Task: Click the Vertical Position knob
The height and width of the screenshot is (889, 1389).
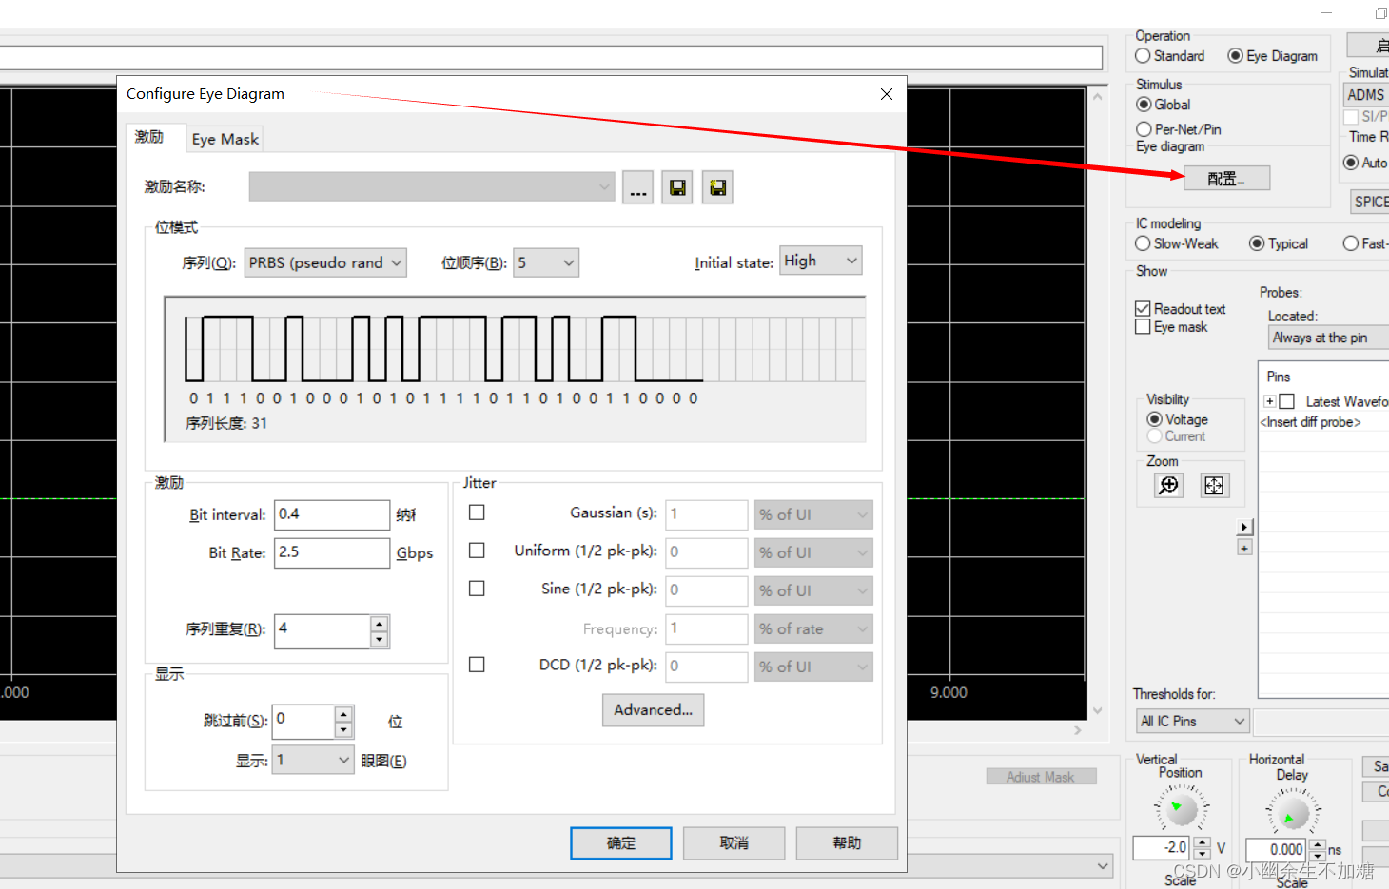Action: (x=1182, y=809)
